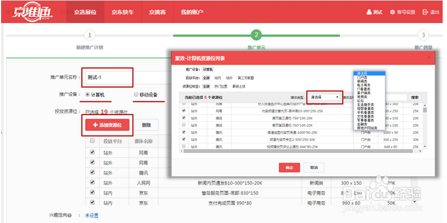The width and height of the screenshot is (447, 223).
Task: Uncheck the 人民网 row checkbox
Action: tap(92, 182)
